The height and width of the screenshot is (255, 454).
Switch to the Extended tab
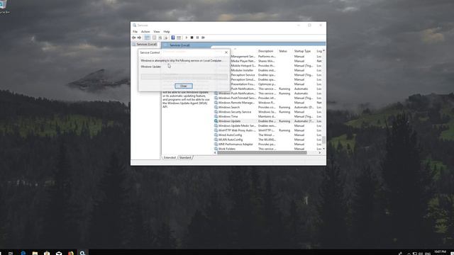pos(170,157)
